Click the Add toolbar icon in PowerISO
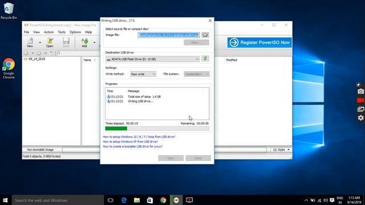The image size is (365, 205). point(84,43)
